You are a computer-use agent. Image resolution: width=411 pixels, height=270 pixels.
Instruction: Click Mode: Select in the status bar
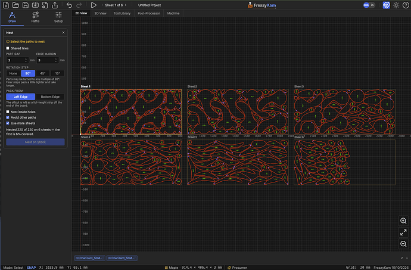pos(13,268)
